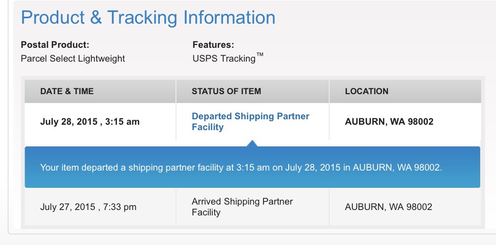Select the STATUS OF ITEM column header
Image resolution: width=496 pixels, height=245 pixels.
(226, 91)
